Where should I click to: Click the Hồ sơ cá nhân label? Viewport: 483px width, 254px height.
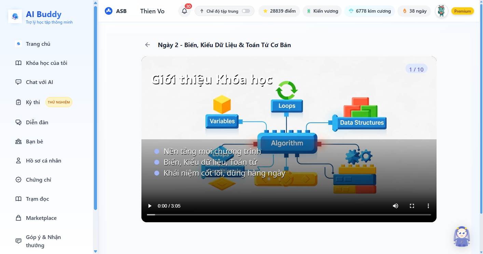click(44, 160)
